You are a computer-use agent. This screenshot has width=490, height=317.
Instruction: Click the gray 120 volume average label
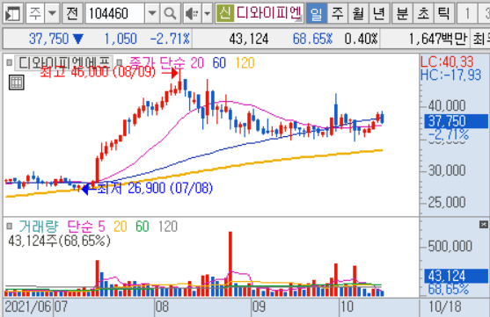click(x=168, y=226)
